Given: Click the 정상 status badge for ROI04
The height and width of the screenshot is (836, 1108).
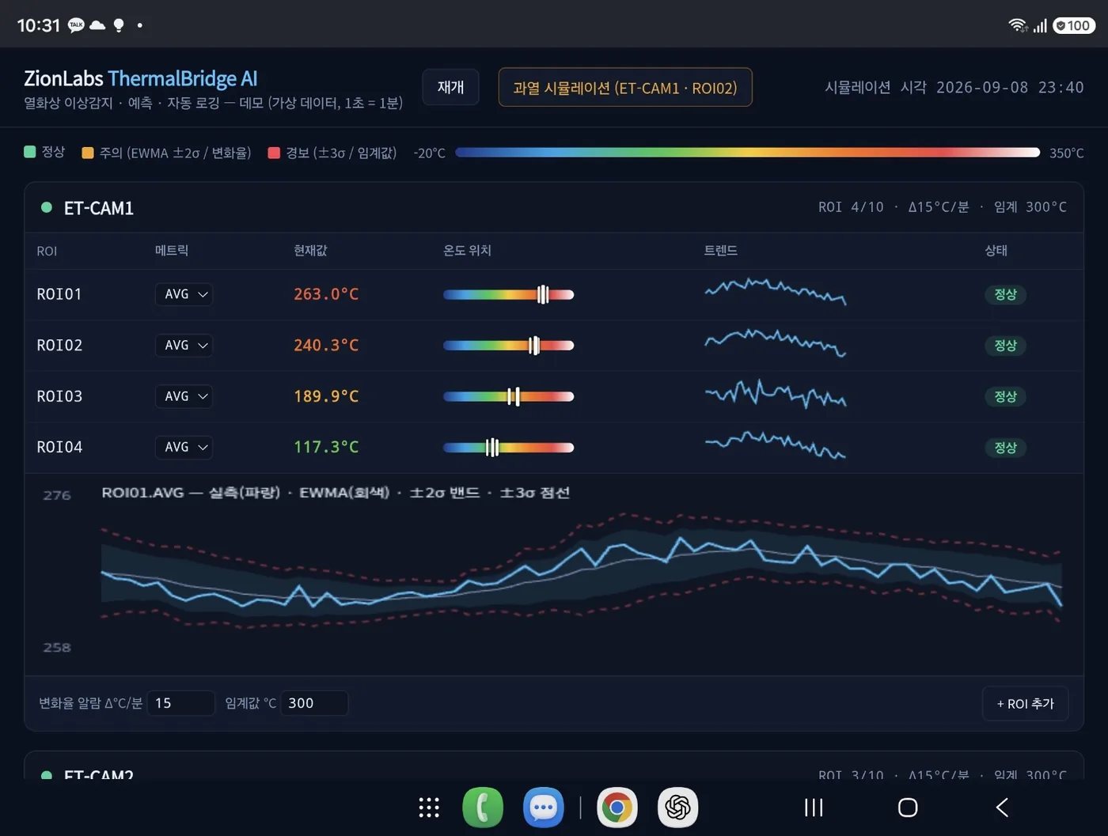Looking at the screenshot, I should (x=1005, y=448).
